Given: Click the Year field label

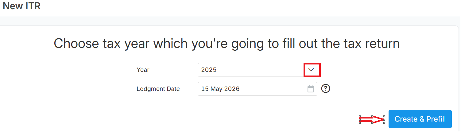Looking at the screenshot, I should click(x=143, y=70).
